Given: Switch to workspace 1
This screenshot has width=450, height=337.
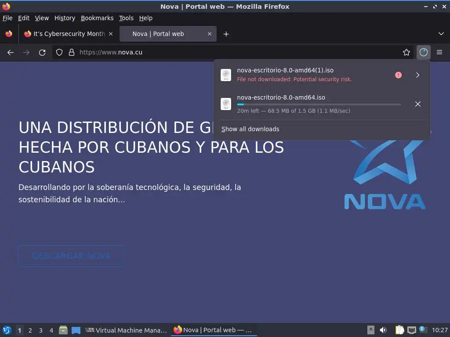Looking at the screenshot, I should [19, 330].
